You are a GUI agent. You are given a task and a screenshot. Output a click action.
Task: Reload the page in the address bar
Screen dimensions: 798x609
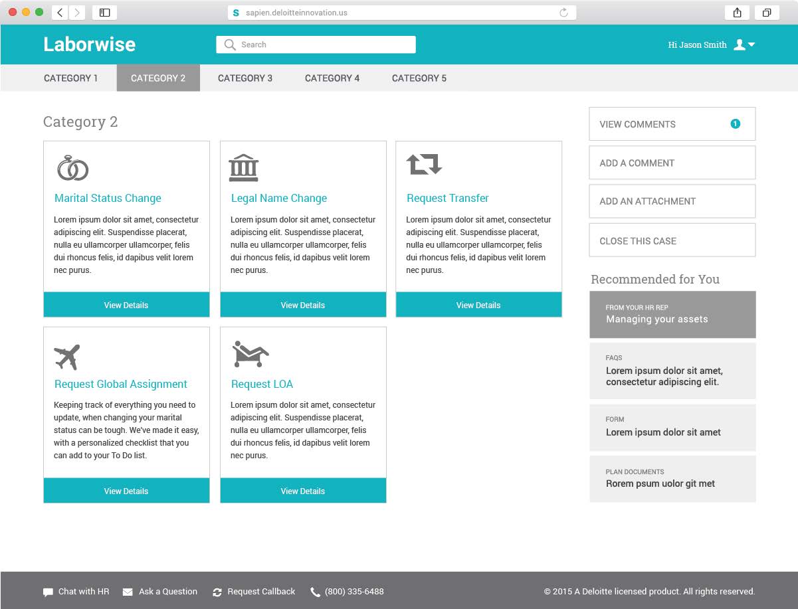coord(564,13)
